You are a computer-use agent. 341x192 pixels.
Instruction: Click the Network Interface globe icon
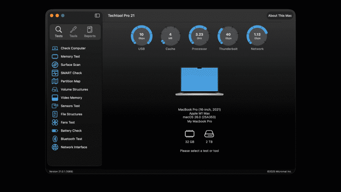coord(55,147)
